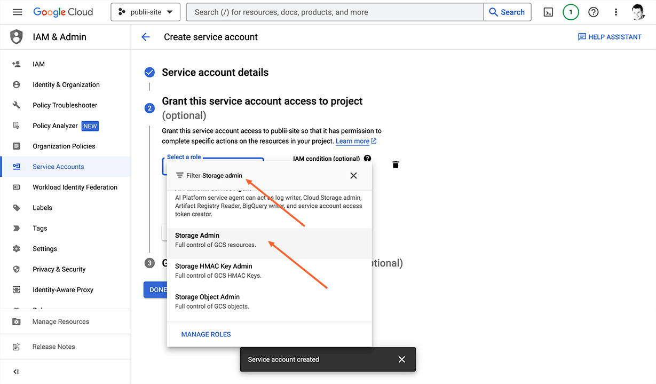The height and width of the screenshot is (384, 656).
Task: Click the Learn more link
Action: click(352, 141)
